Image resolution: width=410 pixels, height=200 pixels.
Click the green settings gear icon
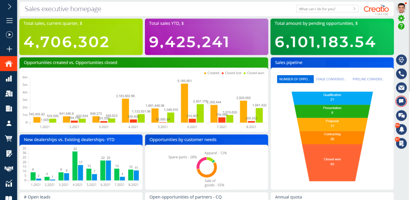point(401,18)
